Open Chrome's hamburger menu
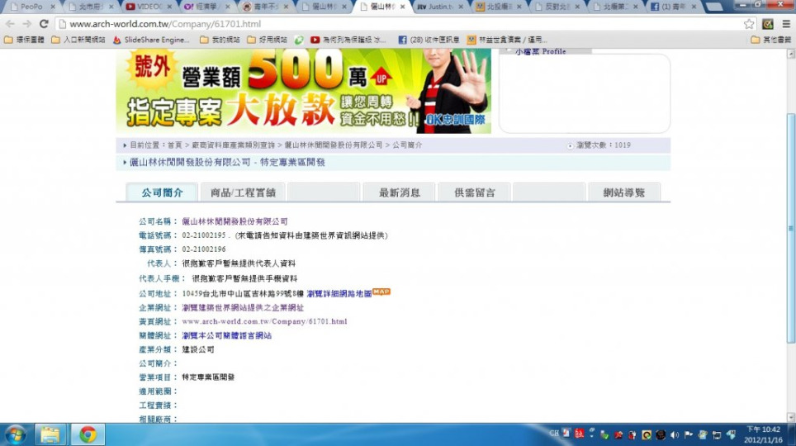 pos(784,24)
